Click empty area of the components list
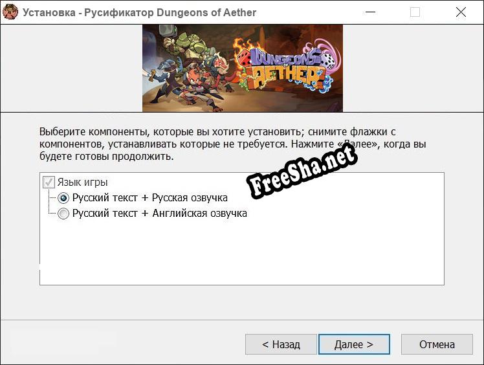484x365 pixels. click(242, 252)
